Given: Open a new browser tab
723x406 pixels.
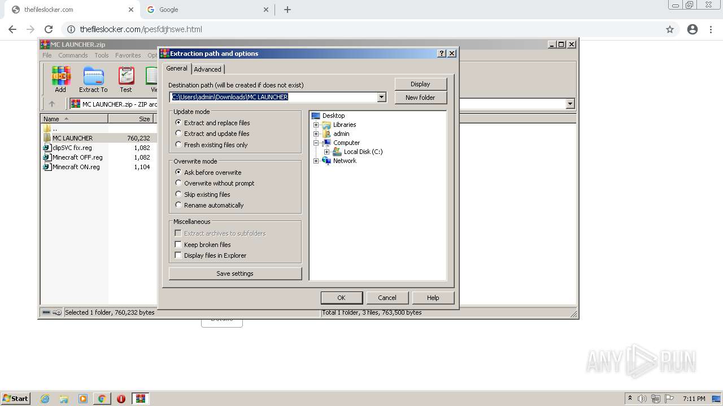Looking at the screenshot, I should tap(288, 10).
